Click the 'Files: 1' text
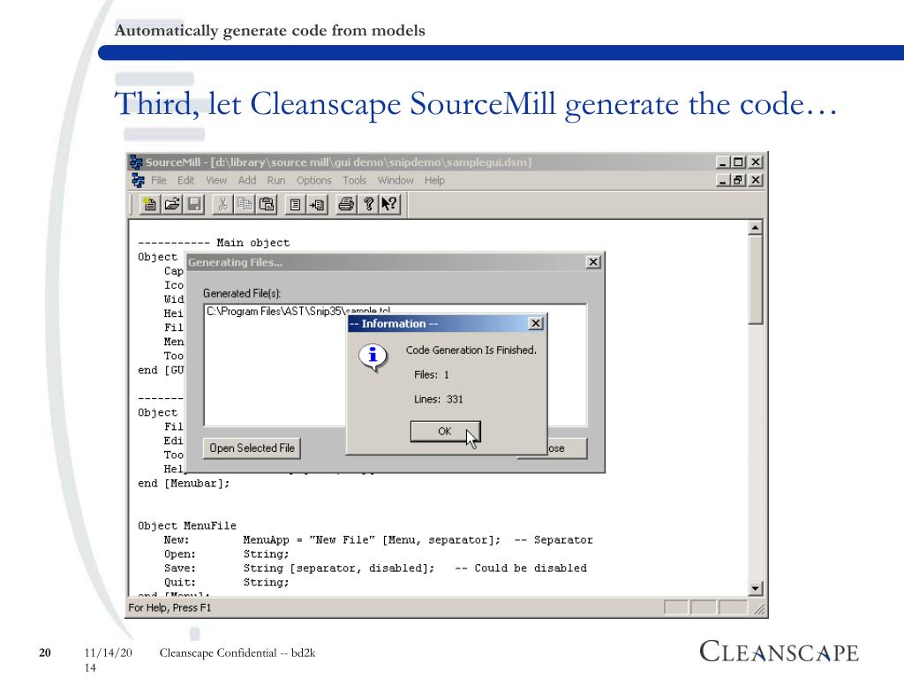 coord(431,374)
